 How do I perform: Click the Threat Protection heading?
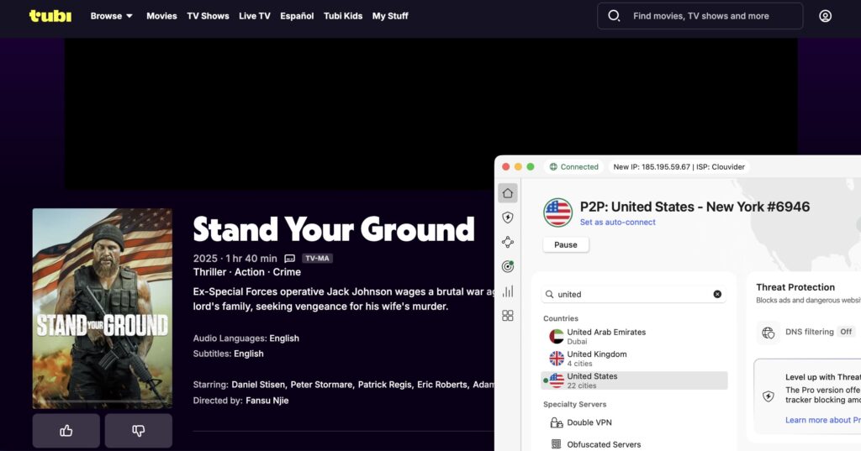pyautogui.click(x=795, y=287)
